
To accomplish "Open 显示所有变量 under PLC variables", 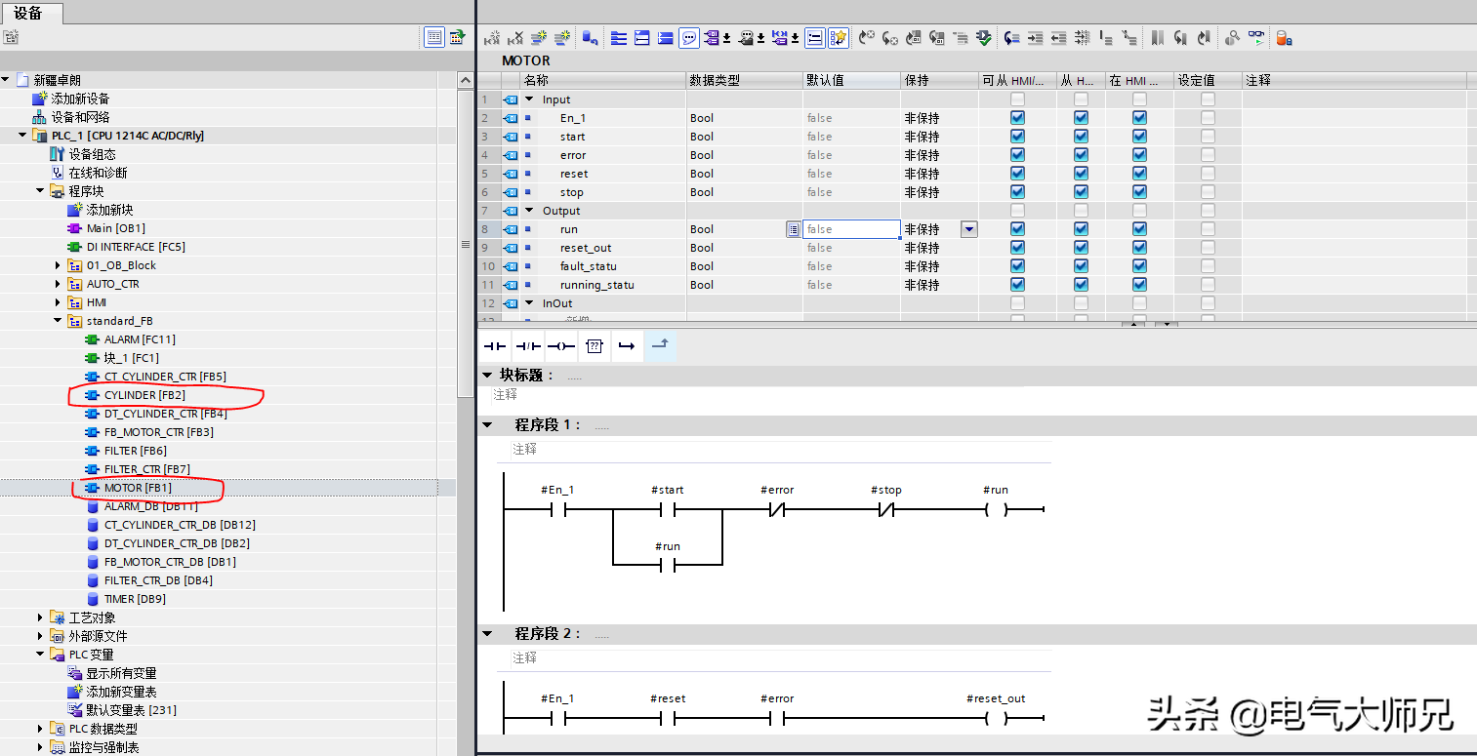I will (x=120, y=673).
